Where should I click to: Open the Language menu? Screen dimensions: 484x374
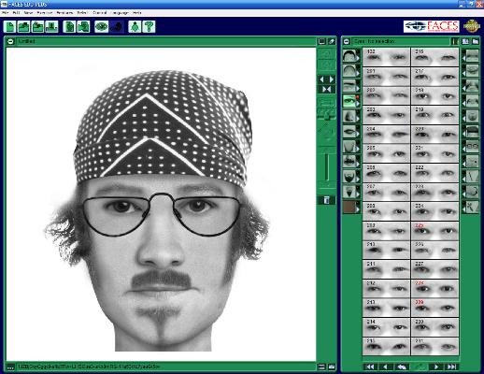pyautogui.click(x=120, y=13)
